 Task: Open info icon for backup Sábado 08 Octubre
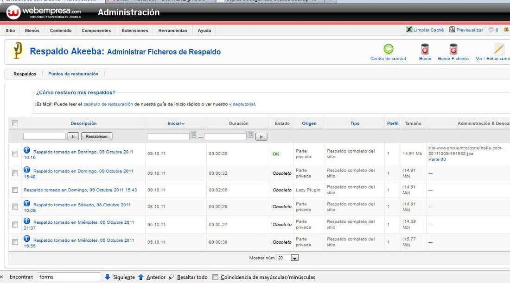click(x=27, y=203)
